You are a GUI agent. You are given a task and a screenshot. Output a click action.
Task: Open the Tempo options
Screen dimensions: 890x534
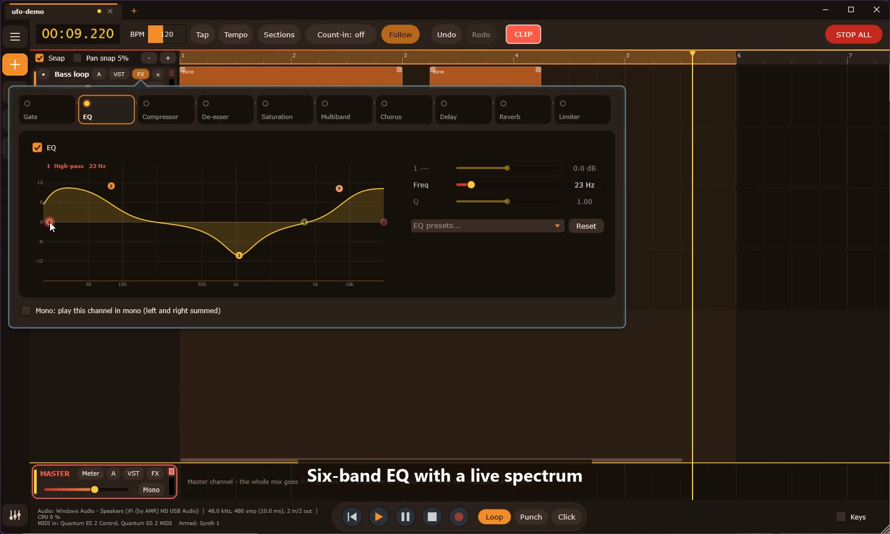(x=236, y=34)
